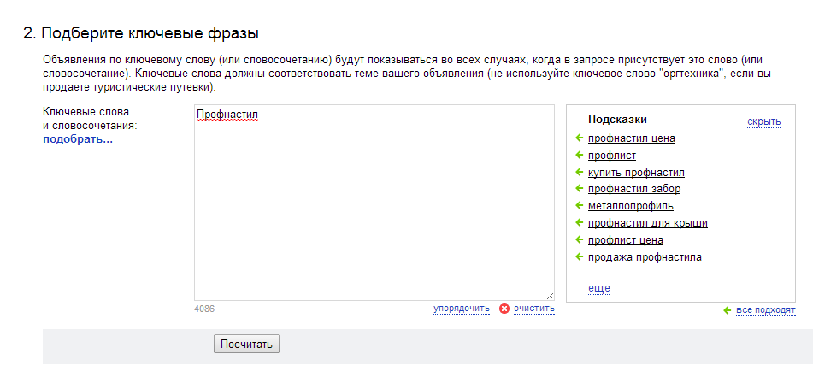Click green arrow beside 'профнастил для крыши'
The width and height of the screenshot is (813, 377).
point(579,223)
